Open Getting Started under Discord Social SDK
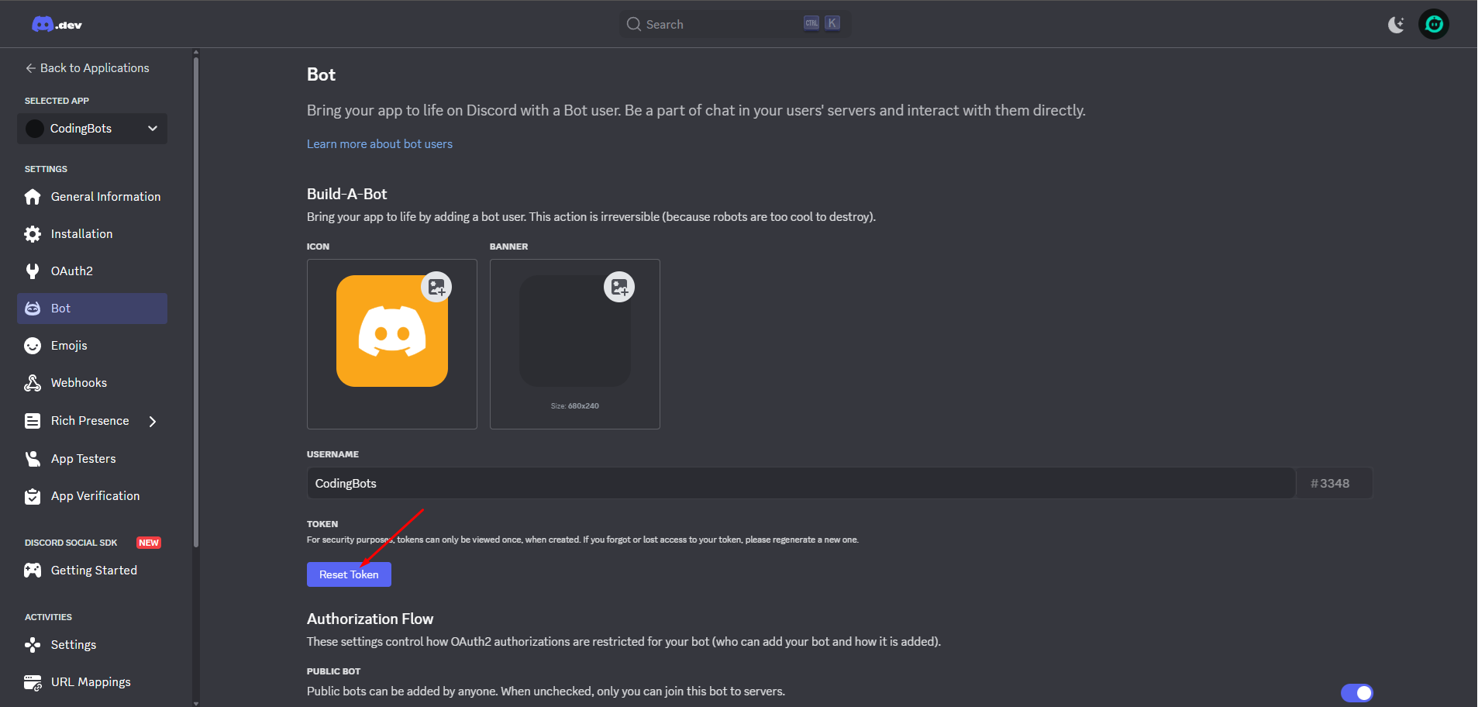Viewport: 1478px width, 707px height. click(92, 571)
